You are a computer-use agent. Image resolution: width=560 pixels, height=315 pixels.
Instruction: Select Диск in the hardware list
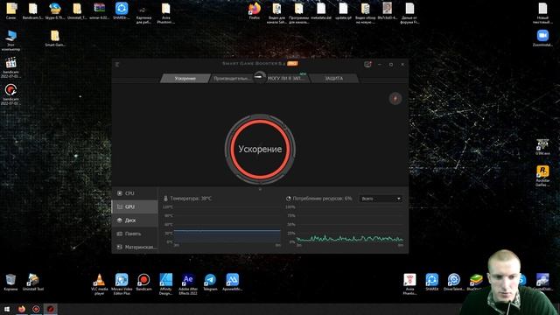click(135, 220)
